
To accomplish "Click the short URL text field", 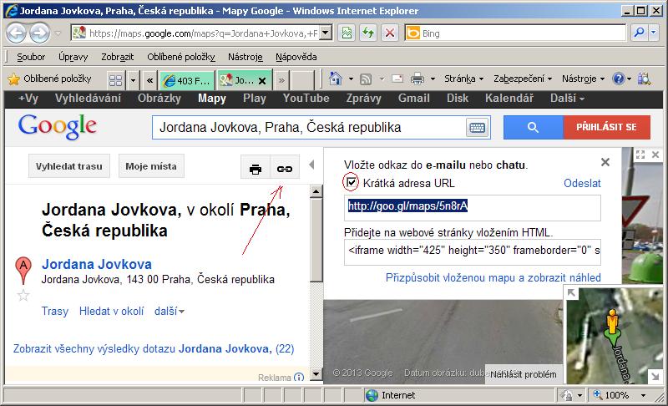I will click(x=472, y=208).
